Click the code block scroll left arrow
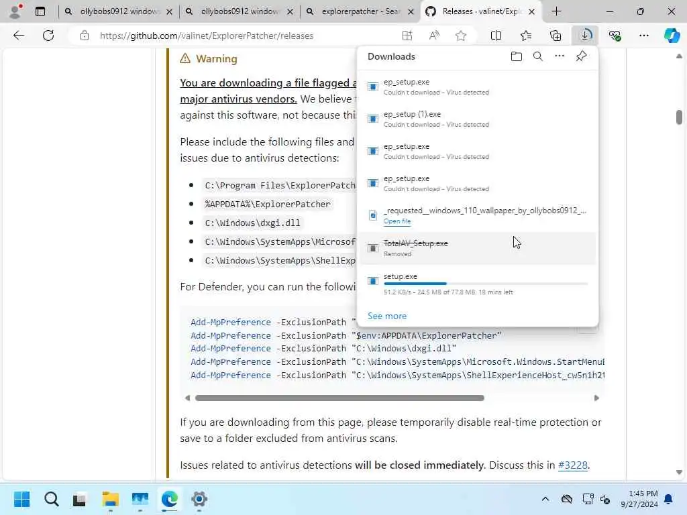 click(187, 398)
